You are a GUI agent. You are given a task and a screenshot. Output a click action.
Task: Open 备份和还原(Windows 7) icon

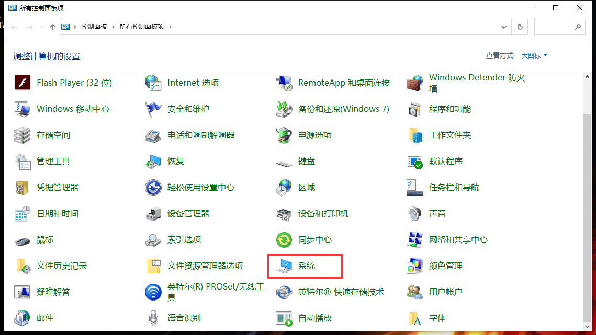pos(284,109)
